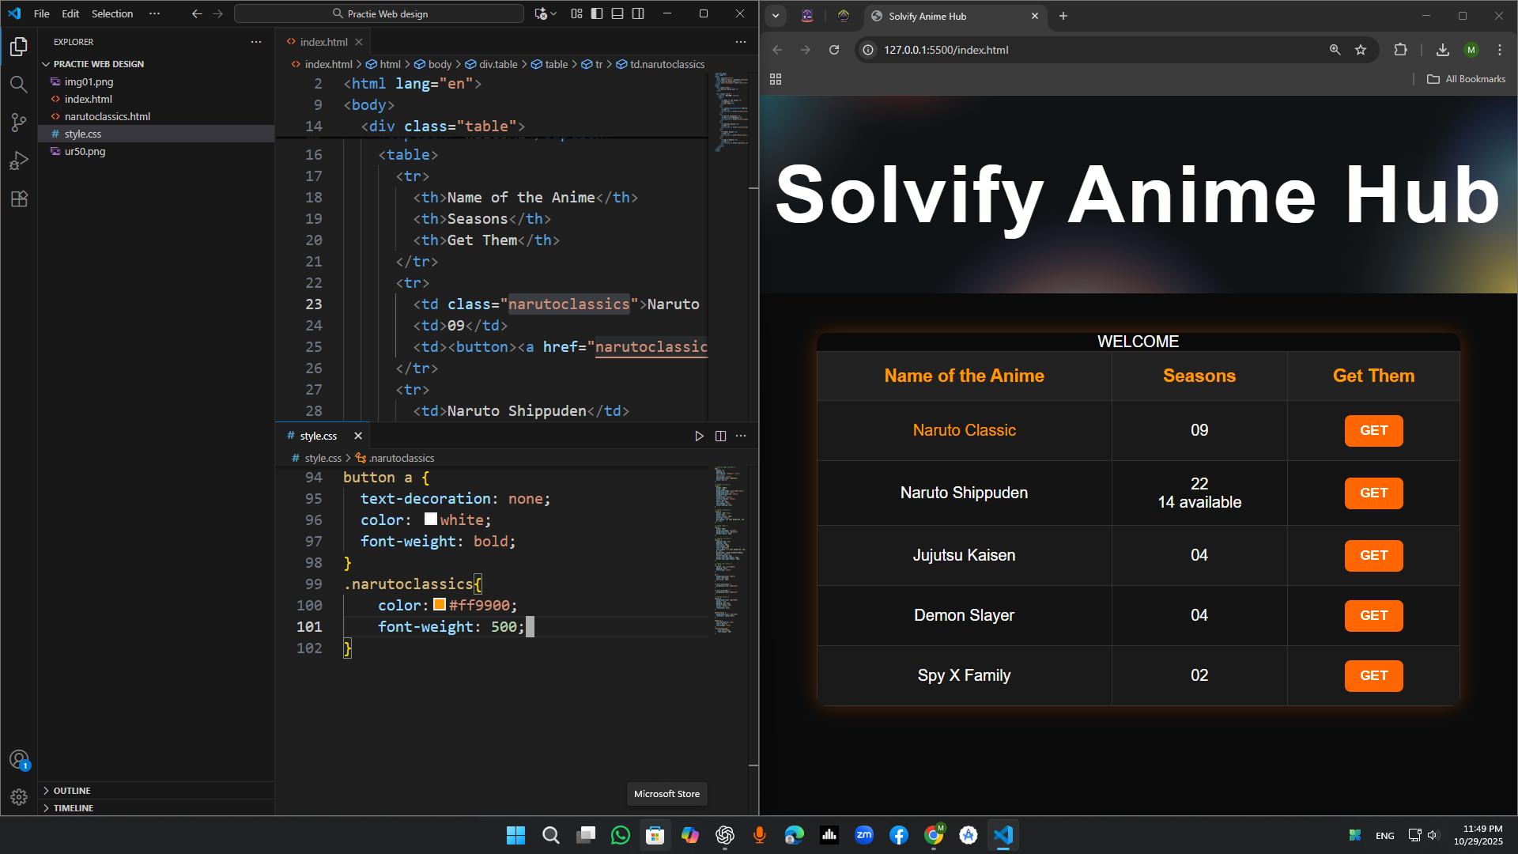This screenshot has width=1518, height=854.
Task: Open narutoclassics.html in Explorer
Action: coord(107,116)
